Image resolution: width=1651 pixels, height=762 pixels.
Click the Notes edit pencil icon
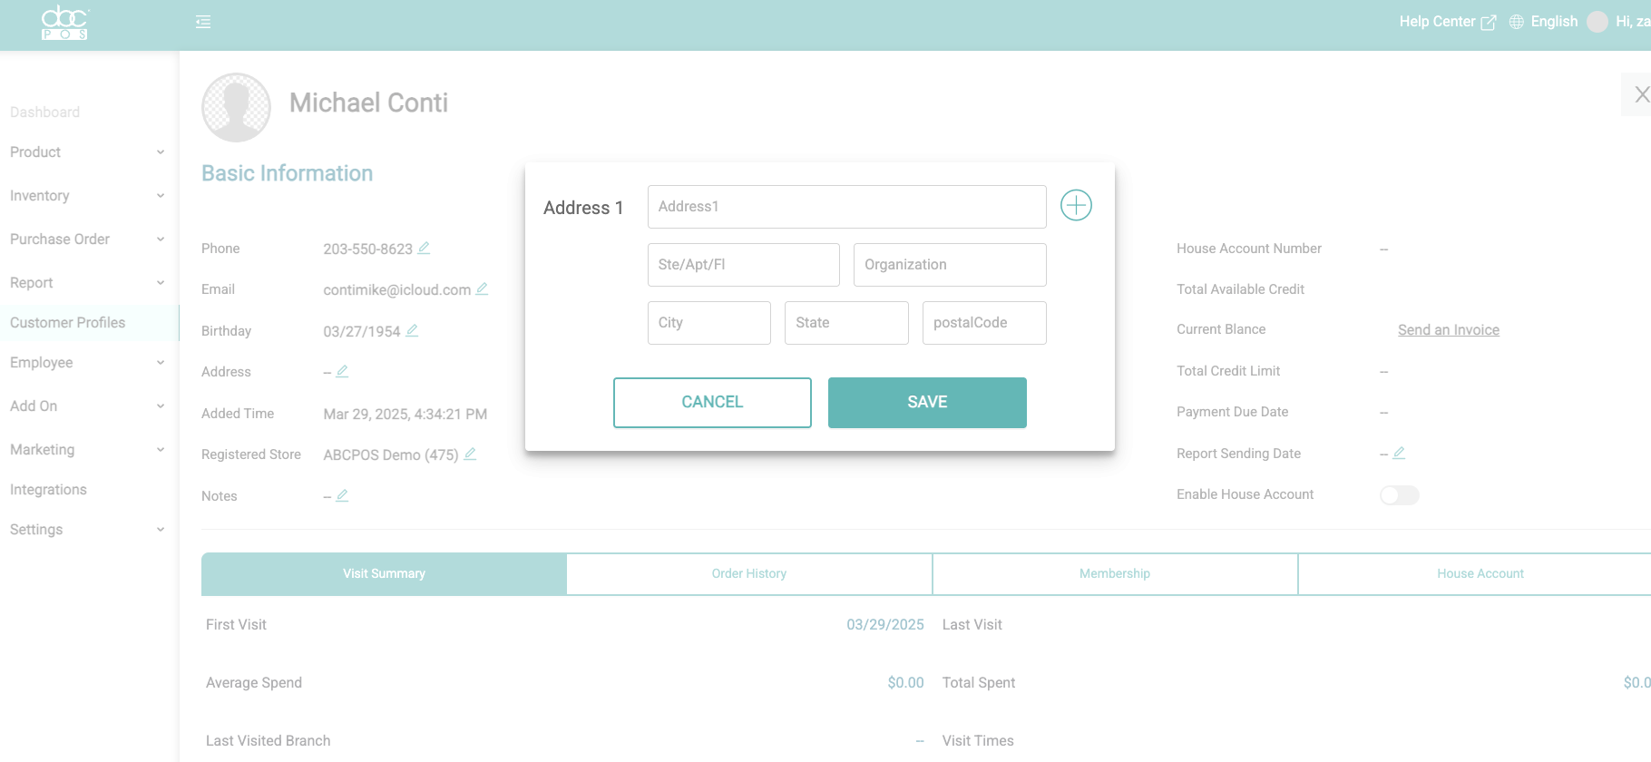click(342, 495)
